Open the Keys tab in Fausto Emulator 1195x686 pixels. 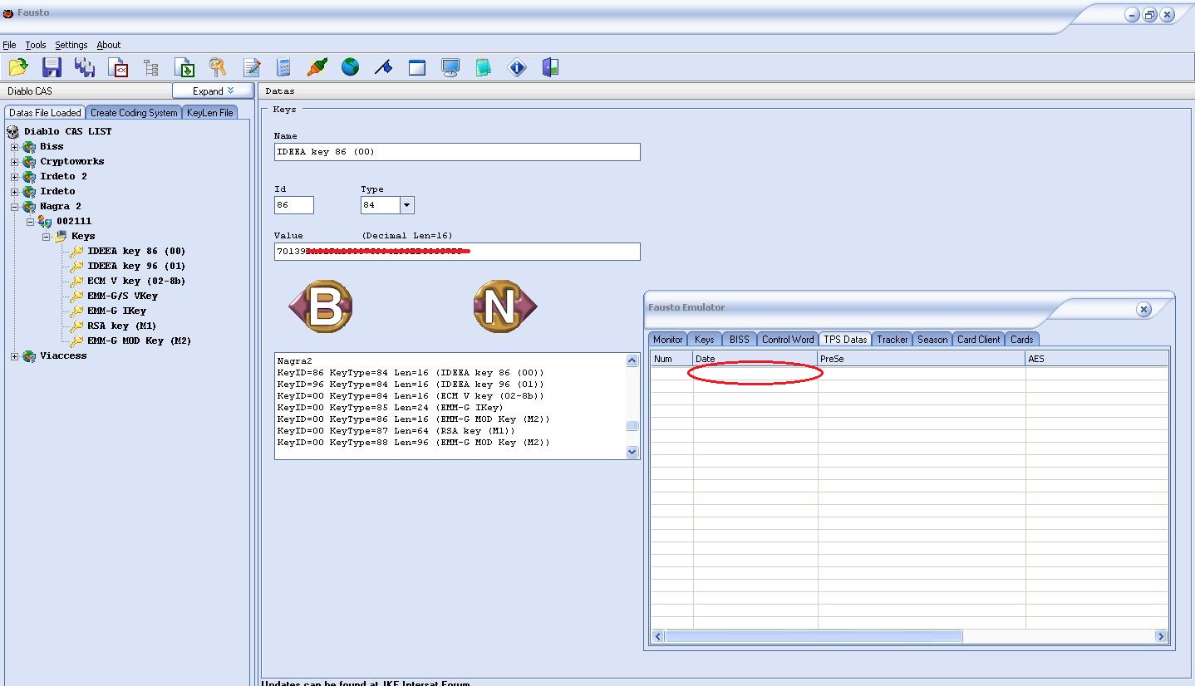pyautogui.click(x=705, y=340)
